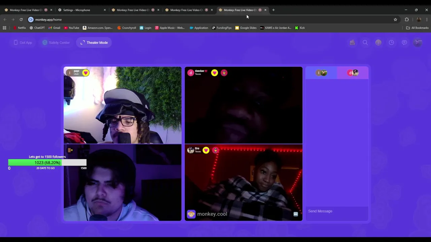Open the Extensions puzzle icon
431x242 pixels.
[x=407, y=19]
